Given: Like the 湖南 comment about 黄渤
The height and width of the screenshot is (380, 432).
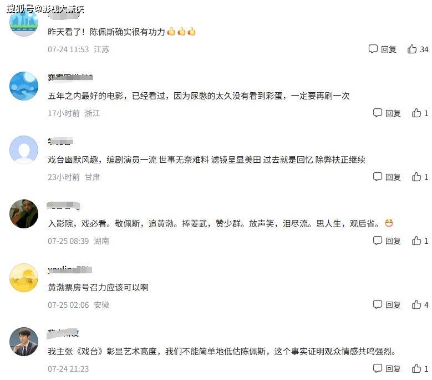Looking at the screenshot, I should tap(416, 241).
